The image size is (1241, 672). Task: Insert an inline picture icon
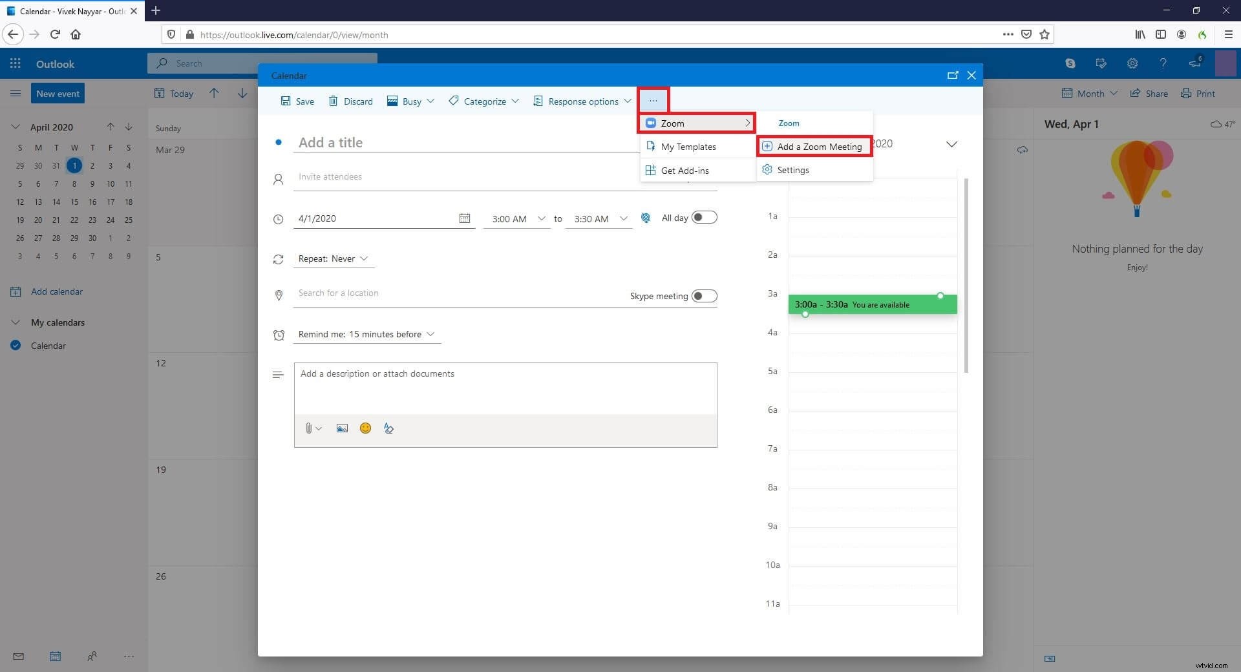tap(341, 428)
